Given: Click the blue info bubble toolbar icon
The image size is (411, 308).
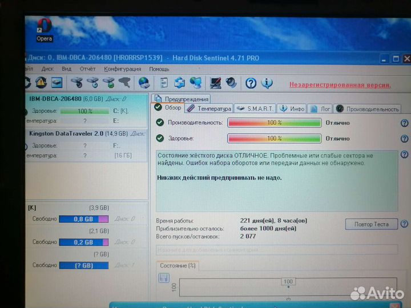Looking at the screenshot, I should pyautogui.click(x=267, y=83).
